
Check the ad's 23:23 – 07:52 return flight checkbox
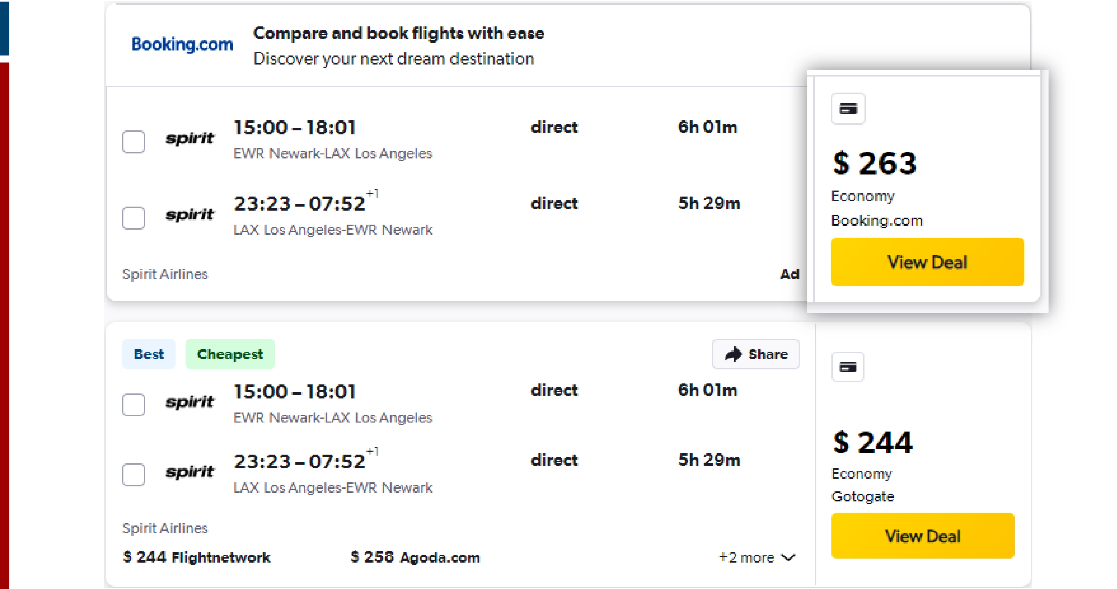point(133,218)
